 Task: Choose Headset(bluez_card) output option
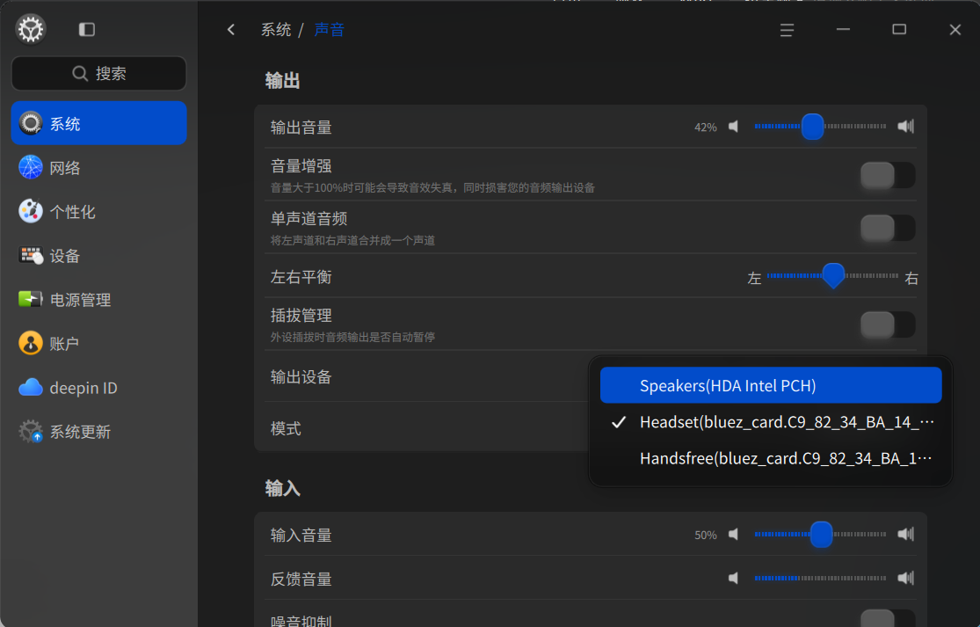coord(771,422)
